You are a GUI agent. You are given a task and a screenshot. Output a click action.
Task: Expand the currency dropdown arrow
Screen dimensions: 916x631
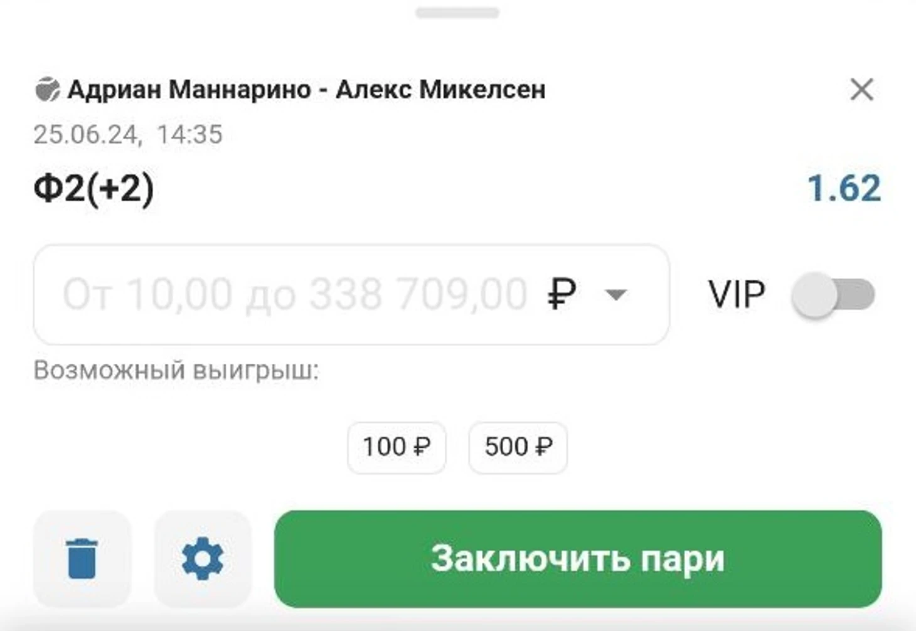(x=616, y=294)
